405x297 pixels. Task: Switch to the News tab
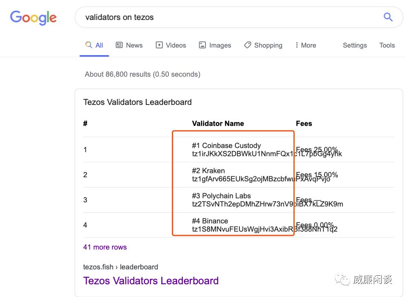click(129, 45)
